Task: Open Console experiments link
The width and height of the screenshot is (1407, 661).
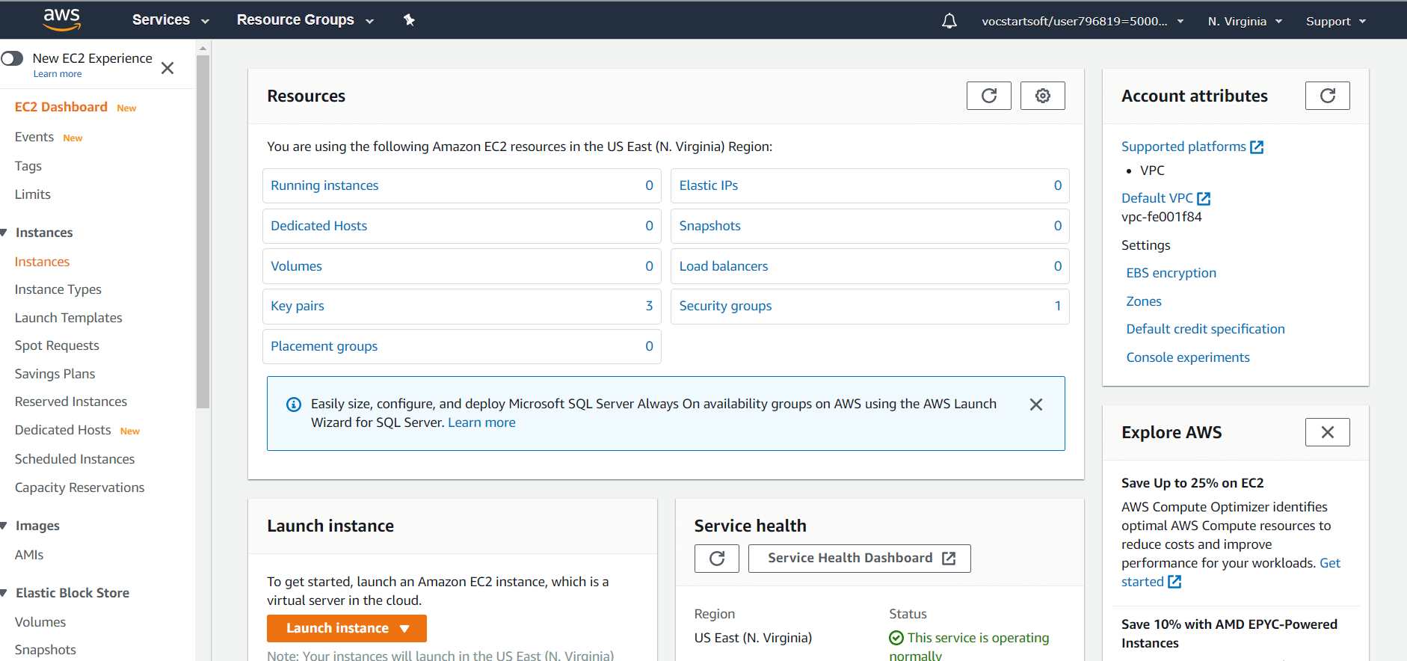Action: click(1188, 357)
